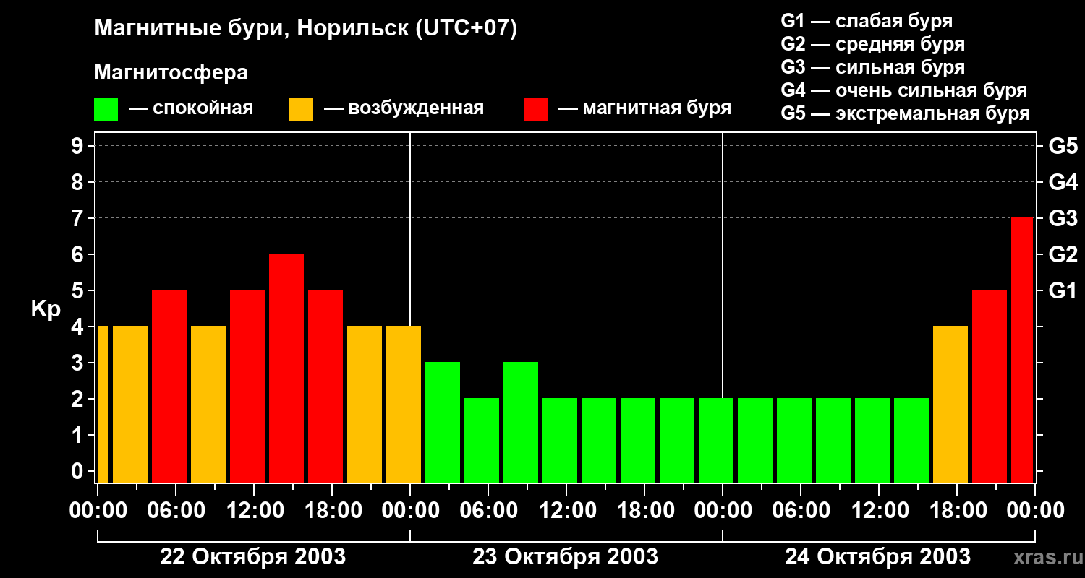Click the G3 label on the right axis

pyautogui.click(x=1063, y=218)
